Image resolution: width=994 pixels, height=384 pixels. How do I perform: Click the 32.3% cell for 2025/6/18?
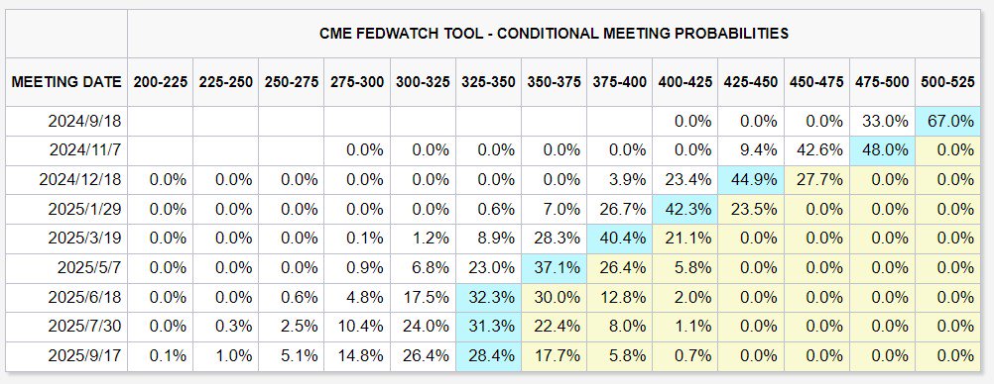tap(488, 297)
